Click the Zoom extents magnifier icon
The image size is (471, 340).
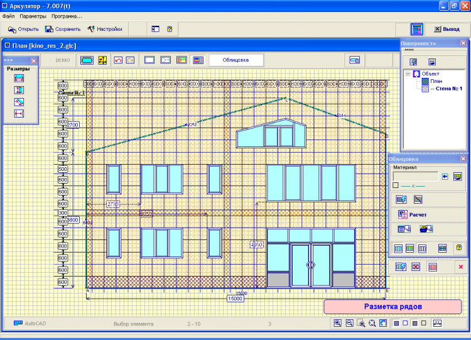(372, 324)
